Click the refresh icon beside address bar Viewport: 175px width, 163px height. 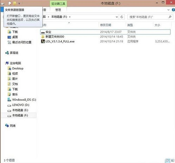[x=122, y=17]
